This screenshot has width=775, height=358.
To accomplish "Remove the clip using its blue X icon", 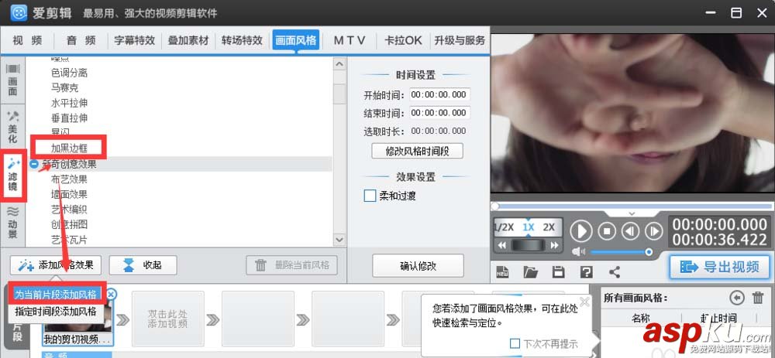I will pyautogui.click(x=111, y=295).
